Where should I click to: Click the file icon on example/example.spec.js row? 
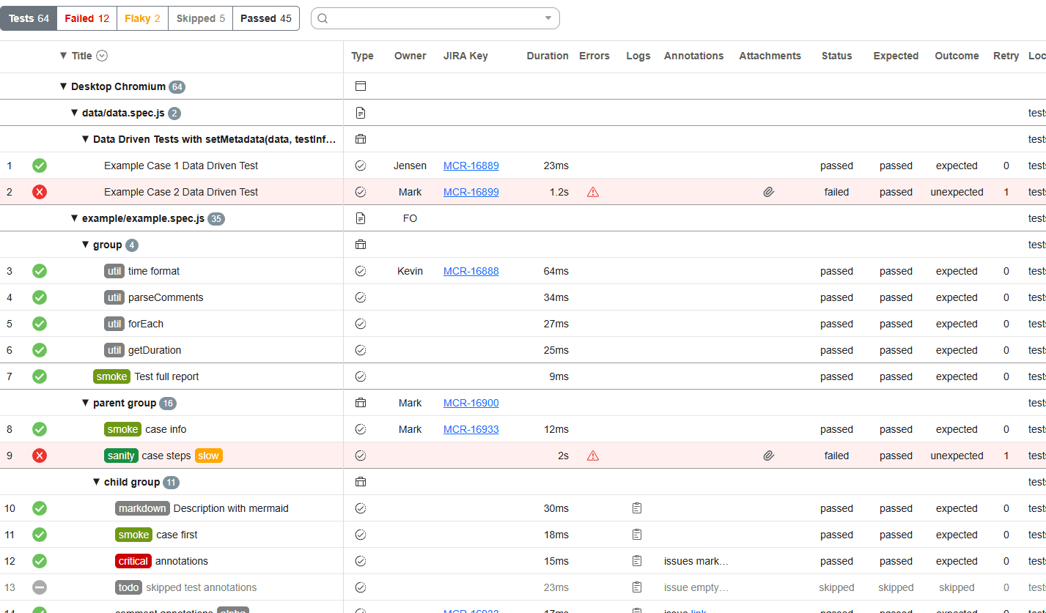click(x=360, y=218)
